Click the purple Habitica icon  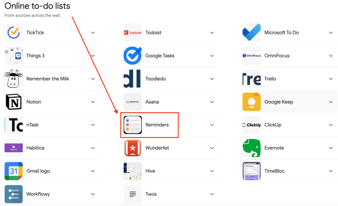pyautogui.click(x=14, y=148)
